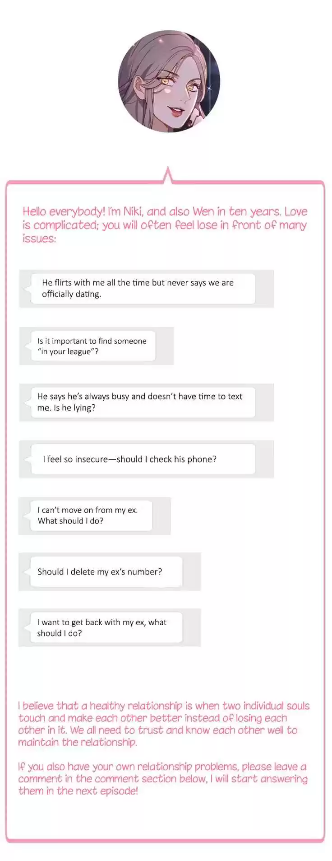Click the tail of the "can't move on" bubble
This screenshot has height=861, width=332.
tap(27, 516)
